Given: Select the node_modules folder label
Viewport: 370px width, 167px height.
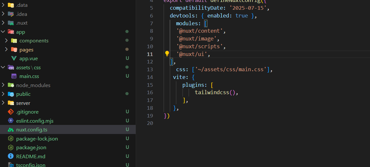Looking at the screenshot, I should pos(33,85).
